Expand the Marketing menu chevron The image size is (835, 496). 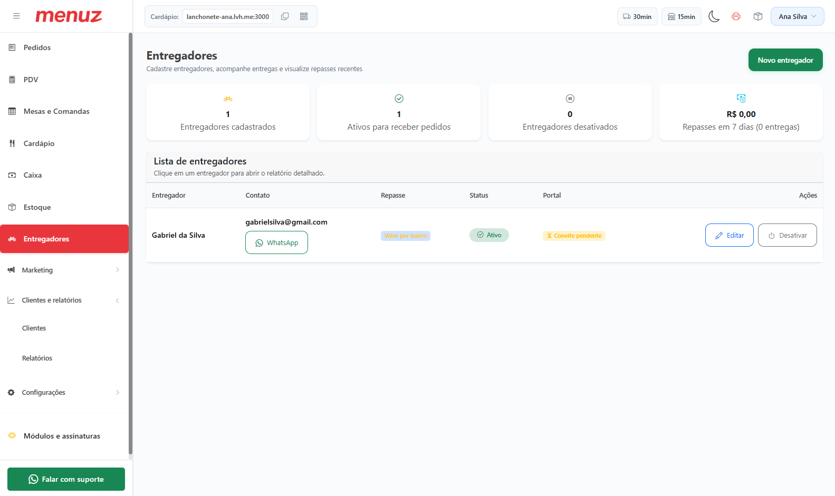(x=118, y=270)
